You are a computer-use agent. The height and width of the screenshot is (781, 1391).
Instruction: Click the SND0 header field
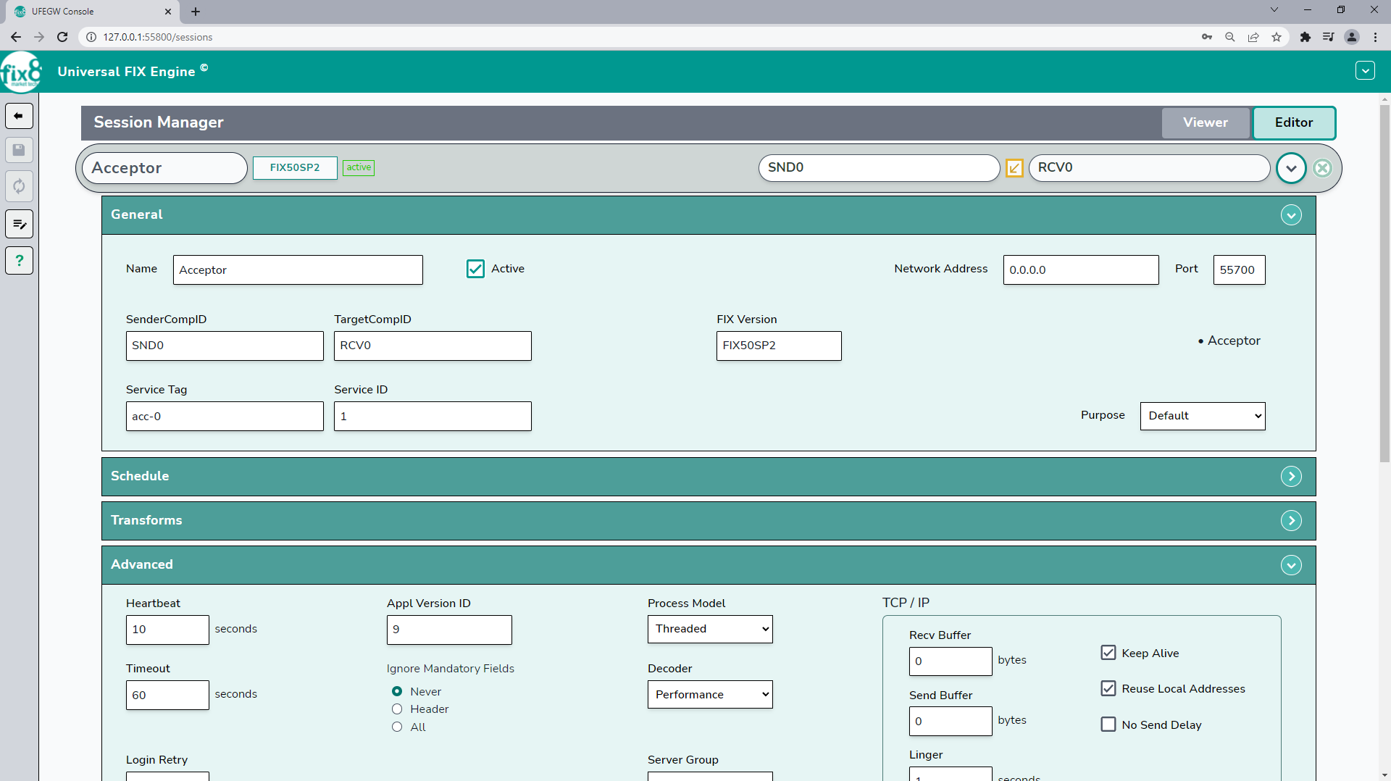point(880,168)
